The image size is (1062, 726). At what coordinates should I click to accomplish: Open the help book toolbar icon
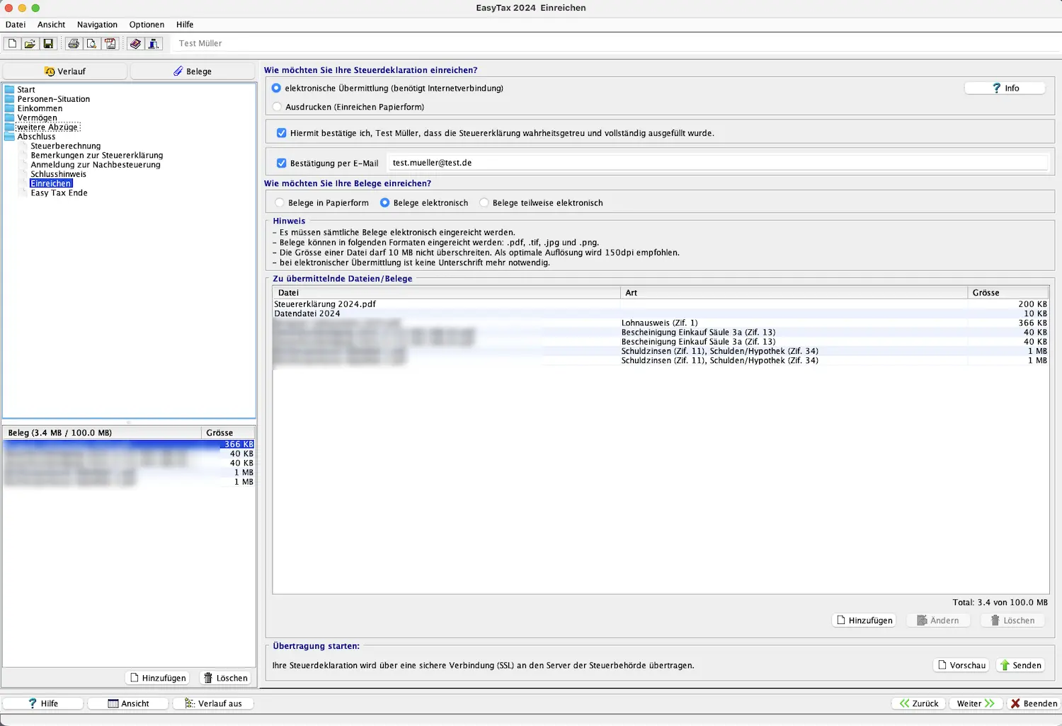tap(135, 44)
